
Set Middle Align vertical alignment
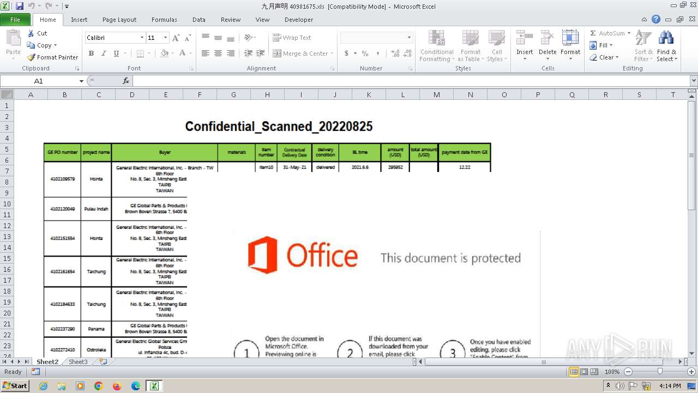coord(218,38)
